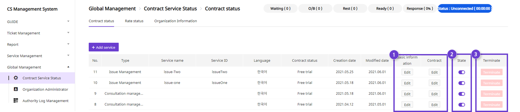
Task: Click the Organization Administrator person icon
Action: pyautogui.click(x=16, y=89)
